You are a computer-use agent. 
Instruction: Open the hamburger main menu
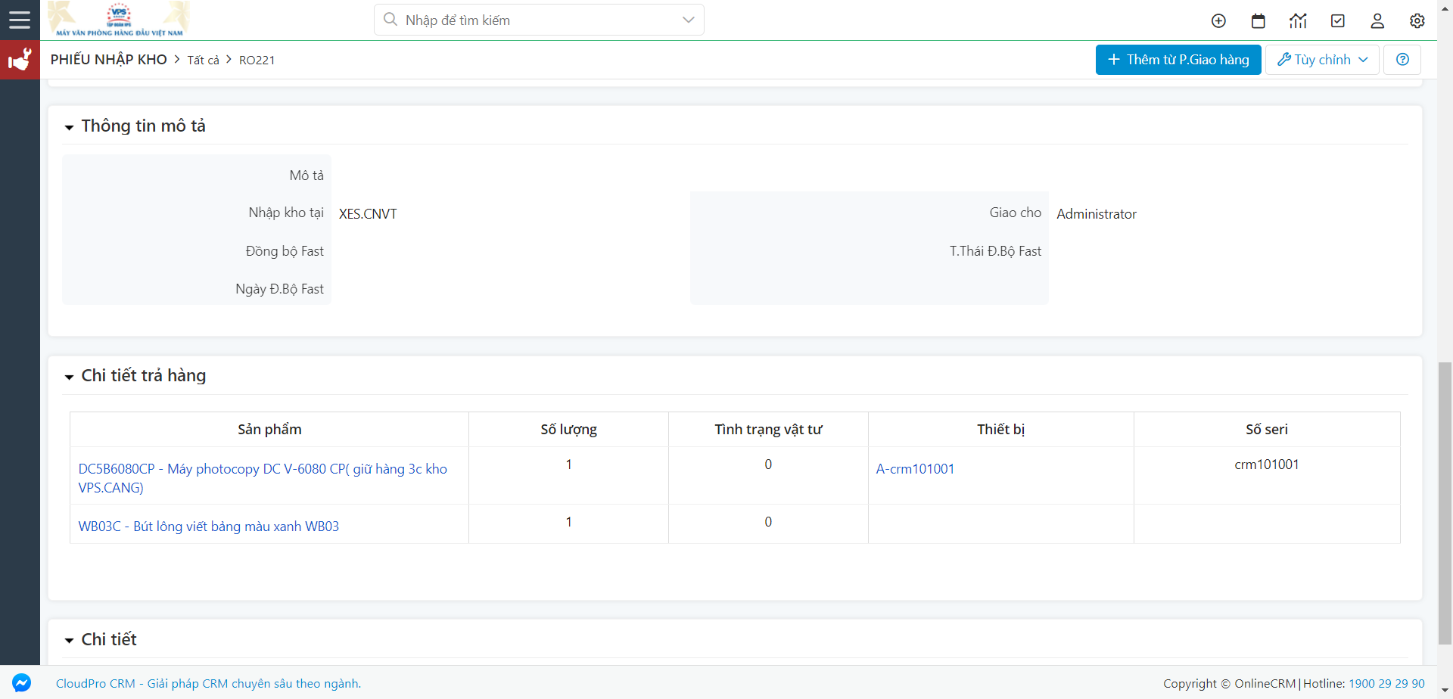[20, 20]
